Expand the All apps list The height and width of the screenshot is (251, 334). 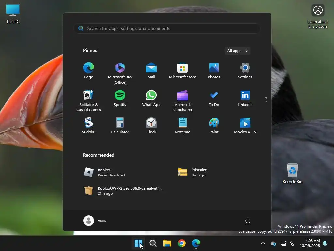click(x=237, y=51)
